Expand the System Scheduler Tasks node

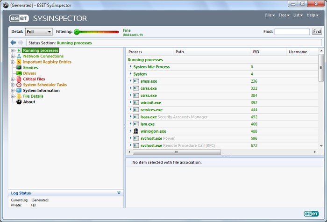[13, 85]
